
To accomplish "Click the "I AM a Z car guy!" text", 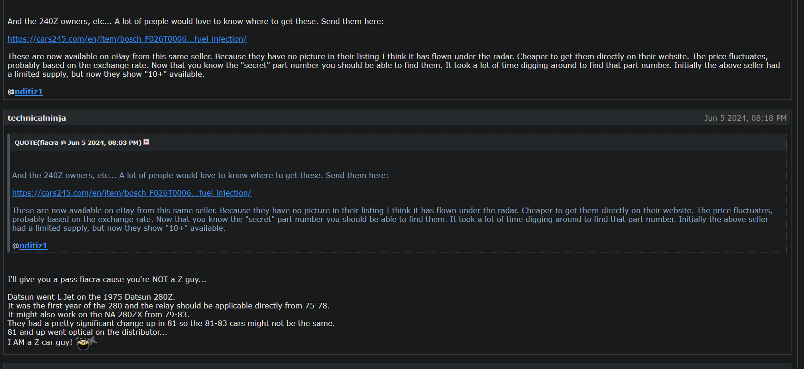I will 40,342.
